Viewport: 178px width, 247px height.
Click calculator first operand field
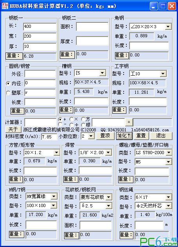[40, 122]
